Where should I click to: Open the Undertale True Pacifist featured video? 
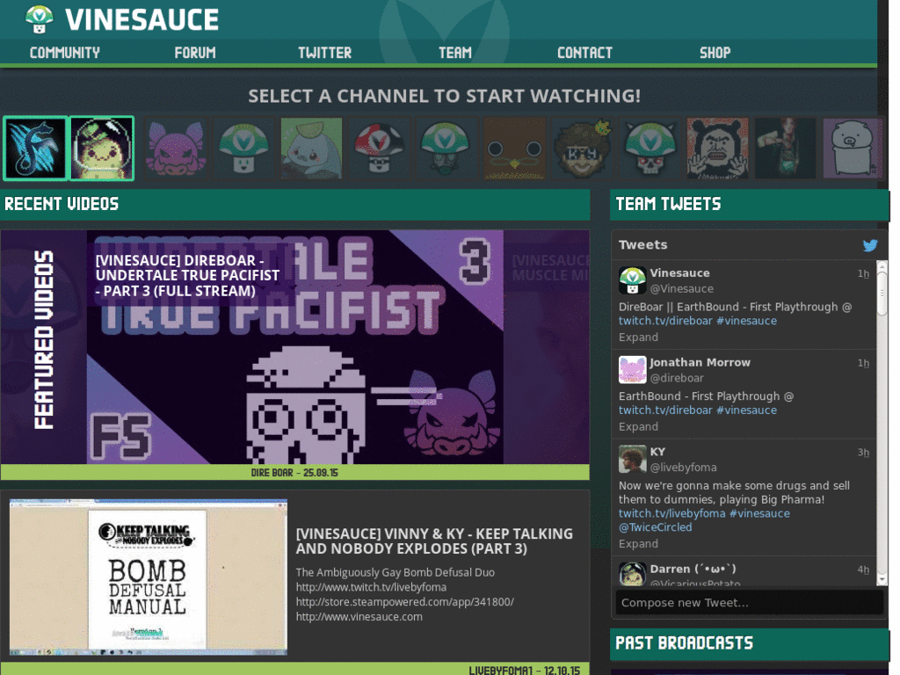click(x=295, y=347)
